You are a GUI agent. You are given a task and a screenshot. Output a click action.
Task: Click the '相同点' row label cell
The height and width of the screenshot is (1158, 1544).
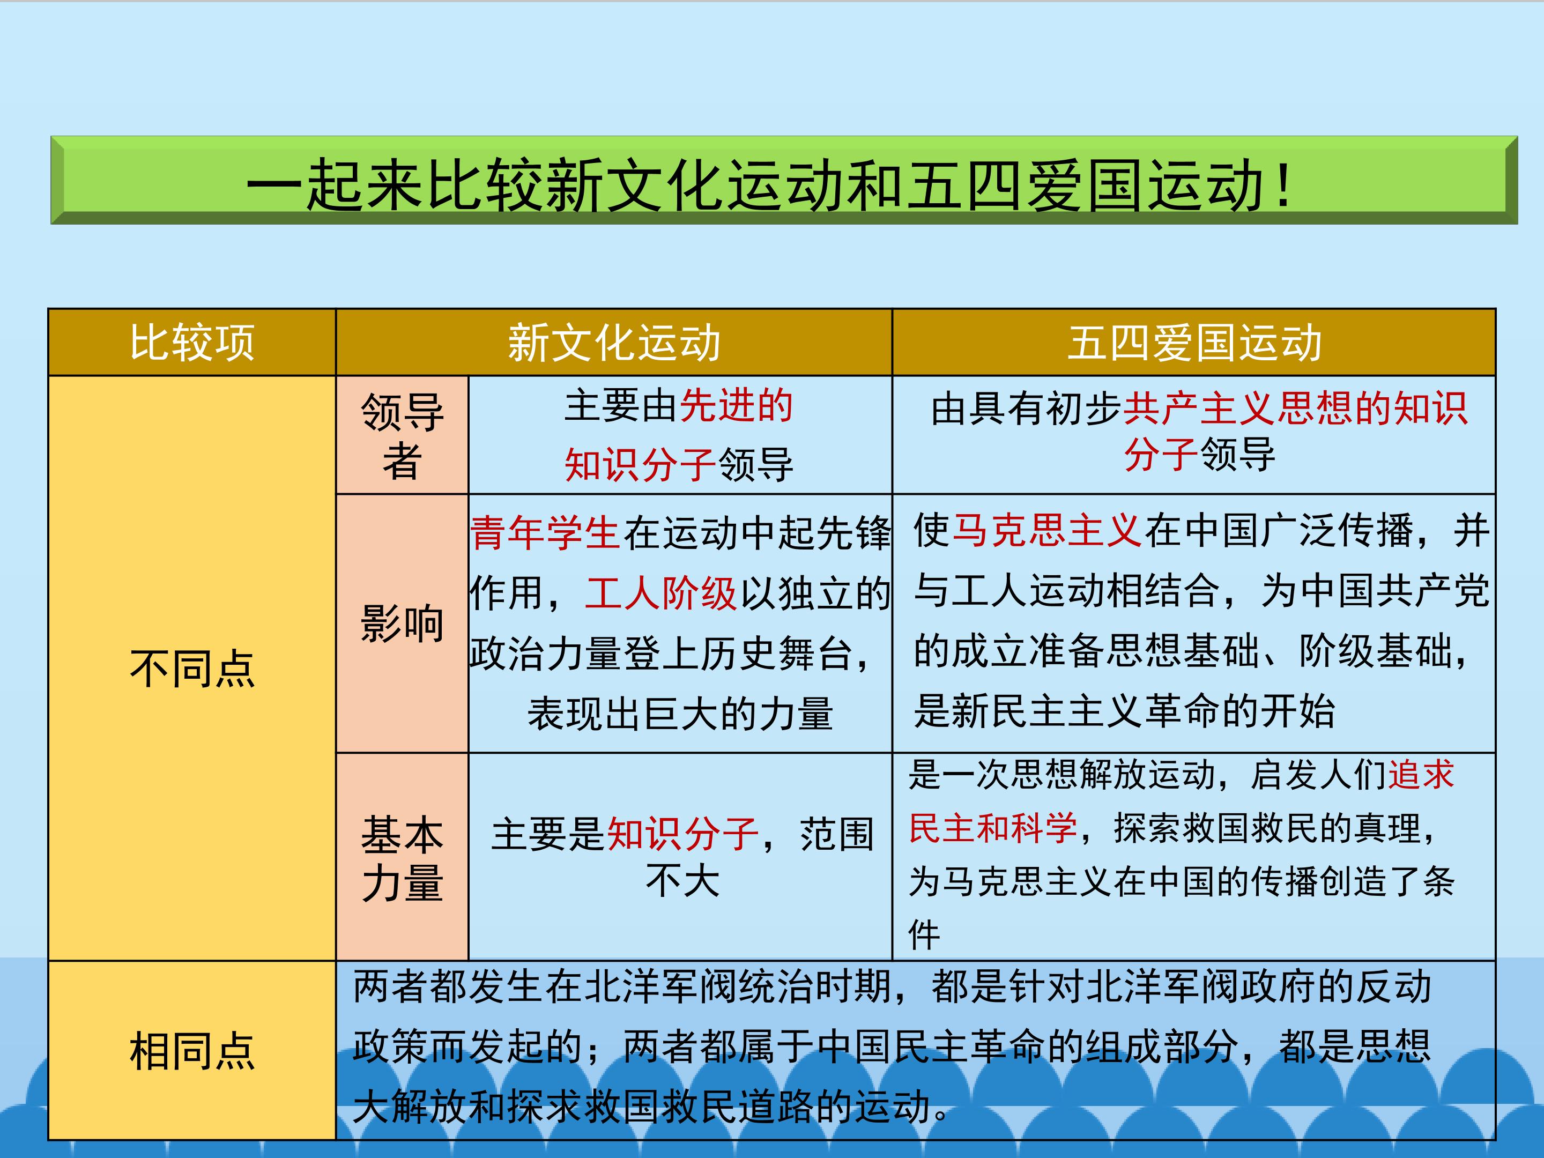(192, 1050)
